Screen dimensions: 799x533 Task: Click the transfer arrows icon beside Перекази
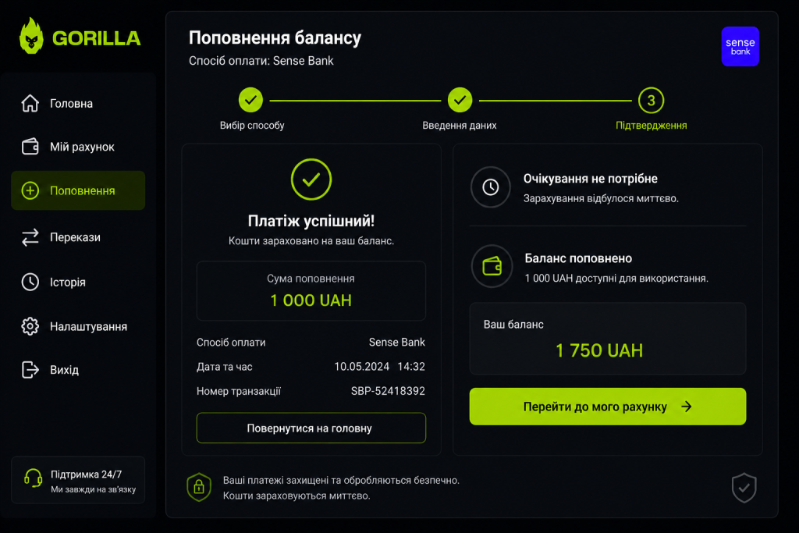click(x=30, y=237)
